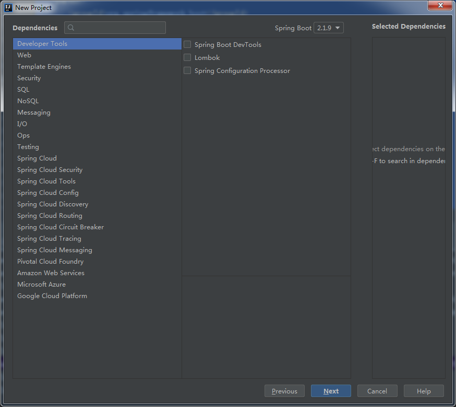Check the Lombok dependency
Viewport: 456px width, 407px height.
(187, 57)
